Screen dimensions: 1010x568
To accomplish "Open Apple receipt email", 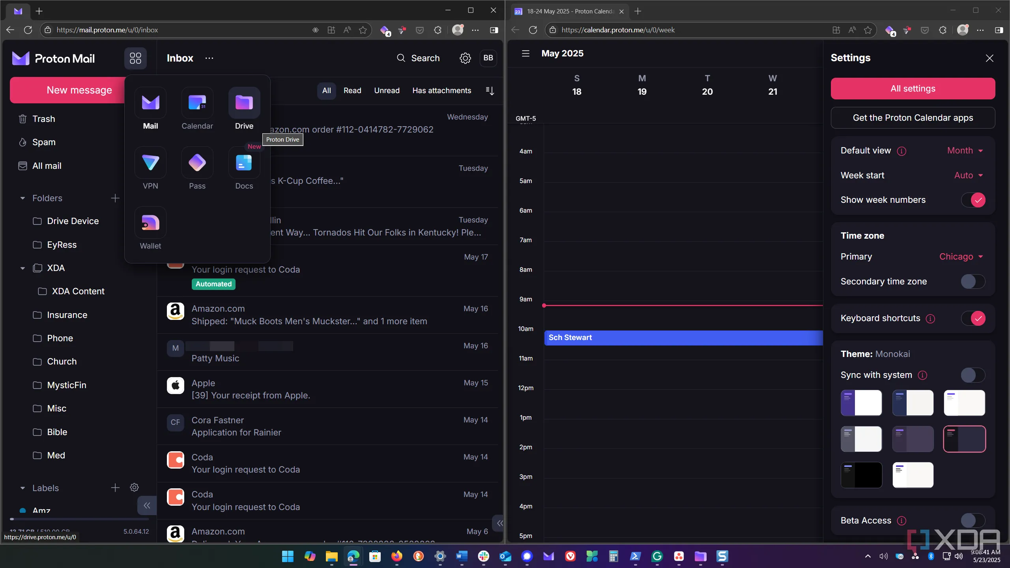I will [x=327, y=389].
